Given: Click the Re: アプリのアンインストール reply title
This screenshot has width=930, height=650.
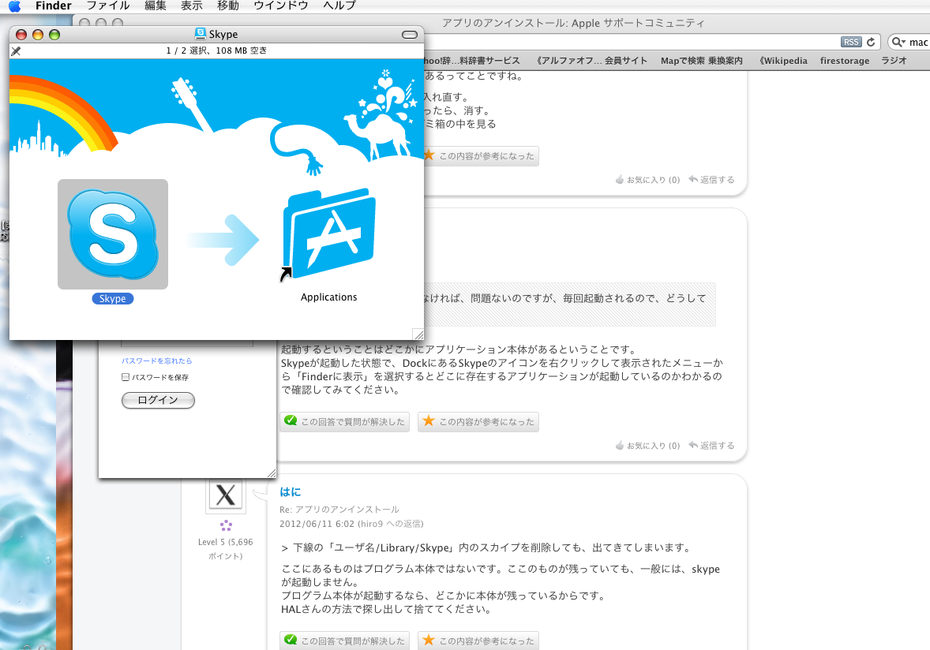Looking at the screenshot, I should click(x=339, y=510).
